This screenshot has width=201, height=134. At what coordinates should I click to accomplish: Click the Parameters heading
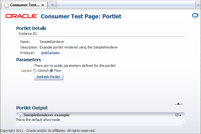coord(29,60)
